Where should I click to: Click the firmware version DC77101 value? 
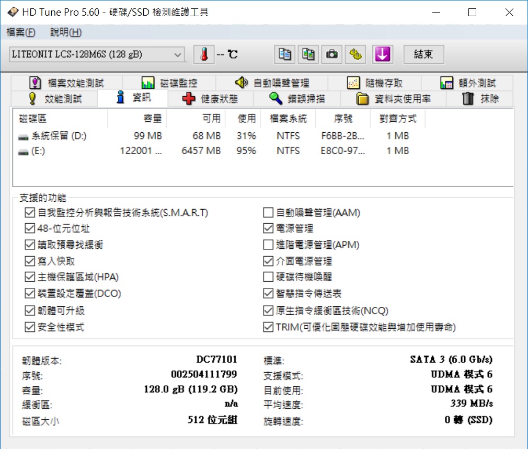[217, 360]
